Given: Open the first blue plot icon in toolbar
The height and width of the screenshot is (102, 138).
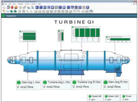Looking at the screenshot, I should click(x=37, y=7).
